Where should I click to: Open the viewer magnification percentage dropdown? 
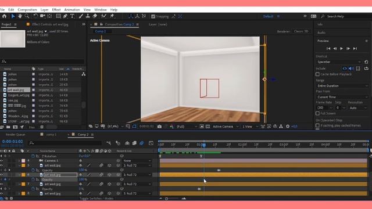(x=115, y=127)
